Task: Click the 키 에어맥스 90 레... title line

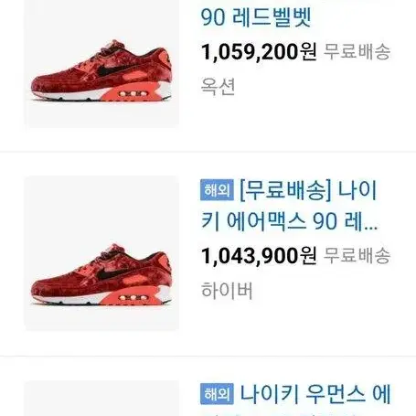Action: pyautogui.click(x=289, y=221)
